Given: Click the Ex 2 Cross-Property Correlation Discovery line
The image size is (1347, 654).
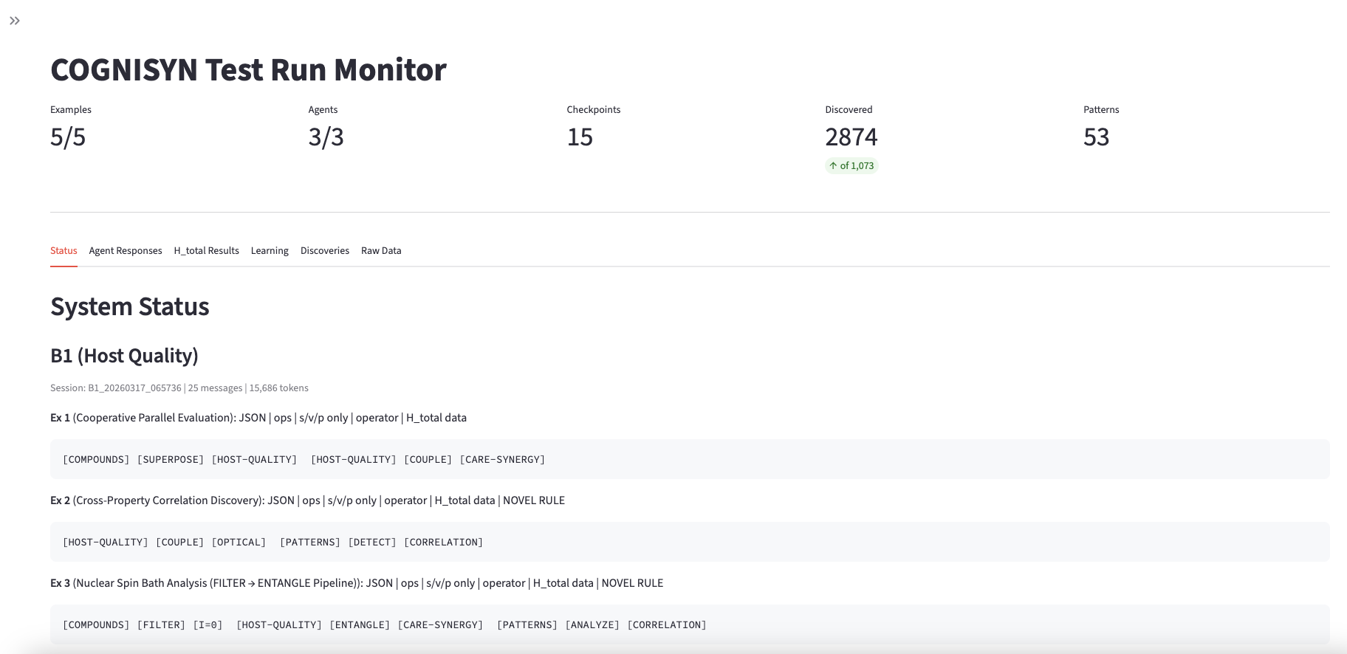Looking at the screenshot, I should [307, 500].
